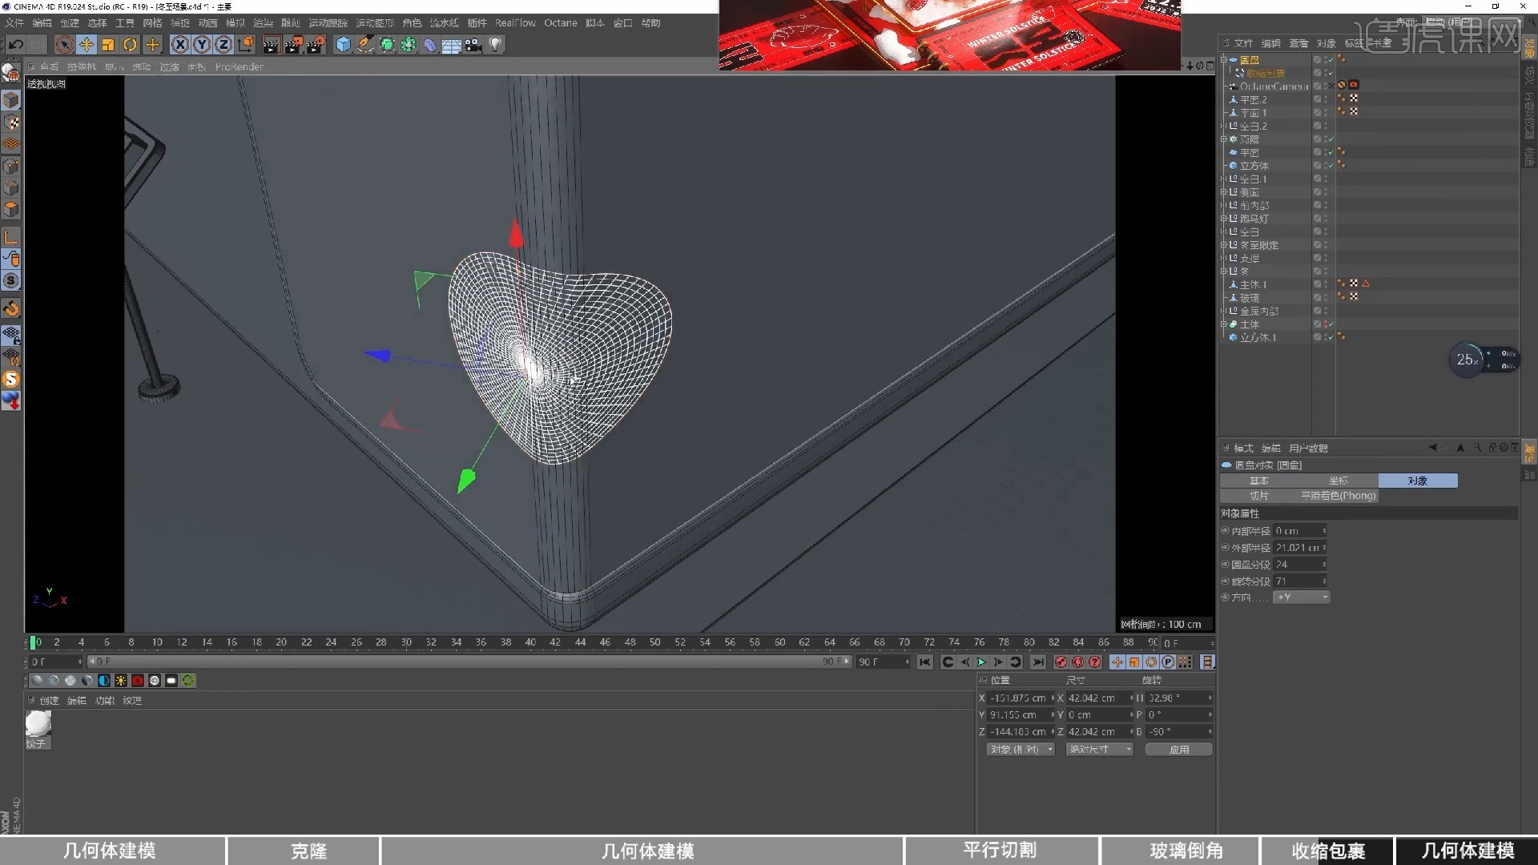Viewport: 1538px width, 865px height.
Task: Toggle the 立方体 green enable checkmark
Action: coord(1331,166)
